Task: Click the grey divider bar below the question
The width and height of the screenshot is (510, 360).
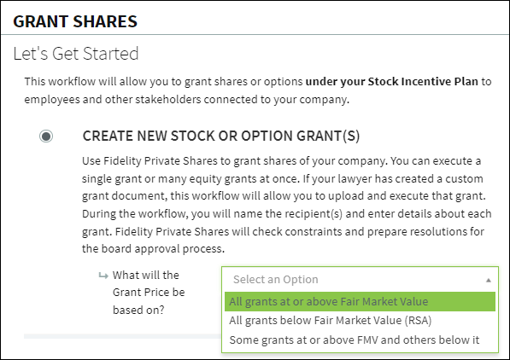Action: (x=123, y=336)
